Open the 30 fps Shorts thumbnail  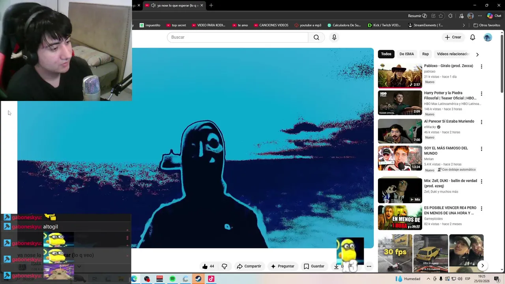point(395,253)
